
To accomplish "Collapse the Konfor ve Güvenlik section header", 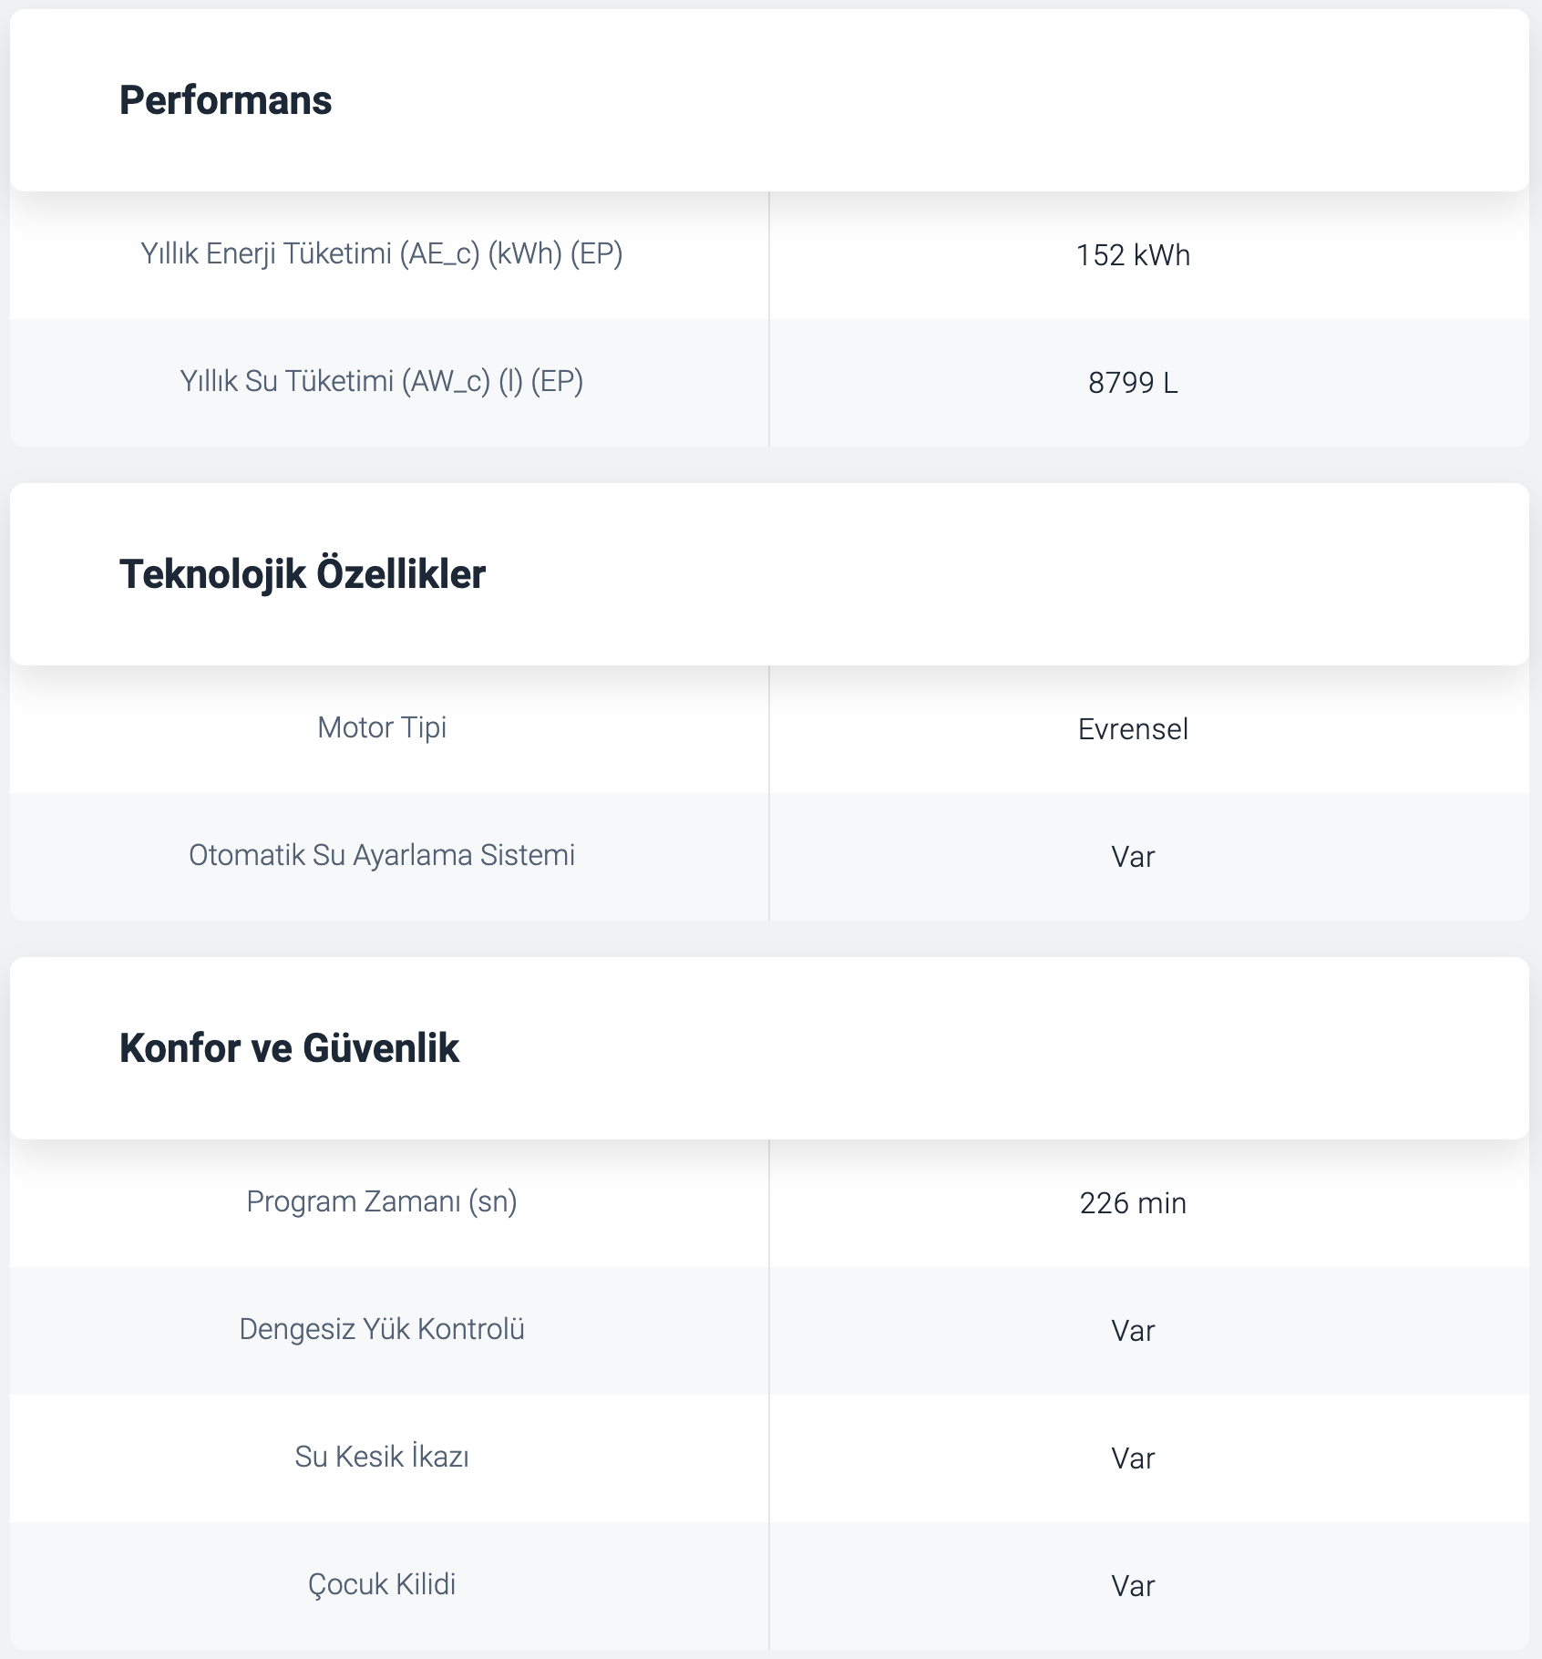I will click(769, 1048).
